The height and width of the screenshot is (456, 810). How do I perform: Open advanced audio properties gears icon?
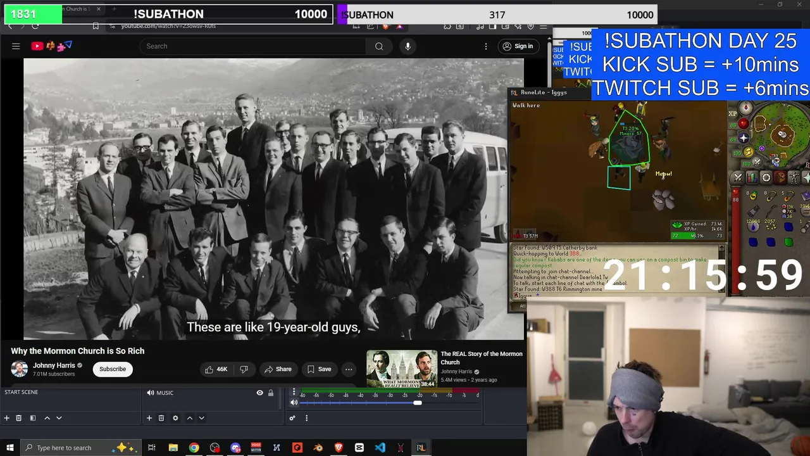(x=292, y=418)
